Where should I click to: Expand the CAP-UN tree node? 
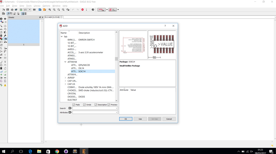(x=65, y=81)
